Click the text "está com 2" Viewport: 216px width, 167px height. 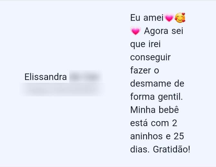(154, 123)
